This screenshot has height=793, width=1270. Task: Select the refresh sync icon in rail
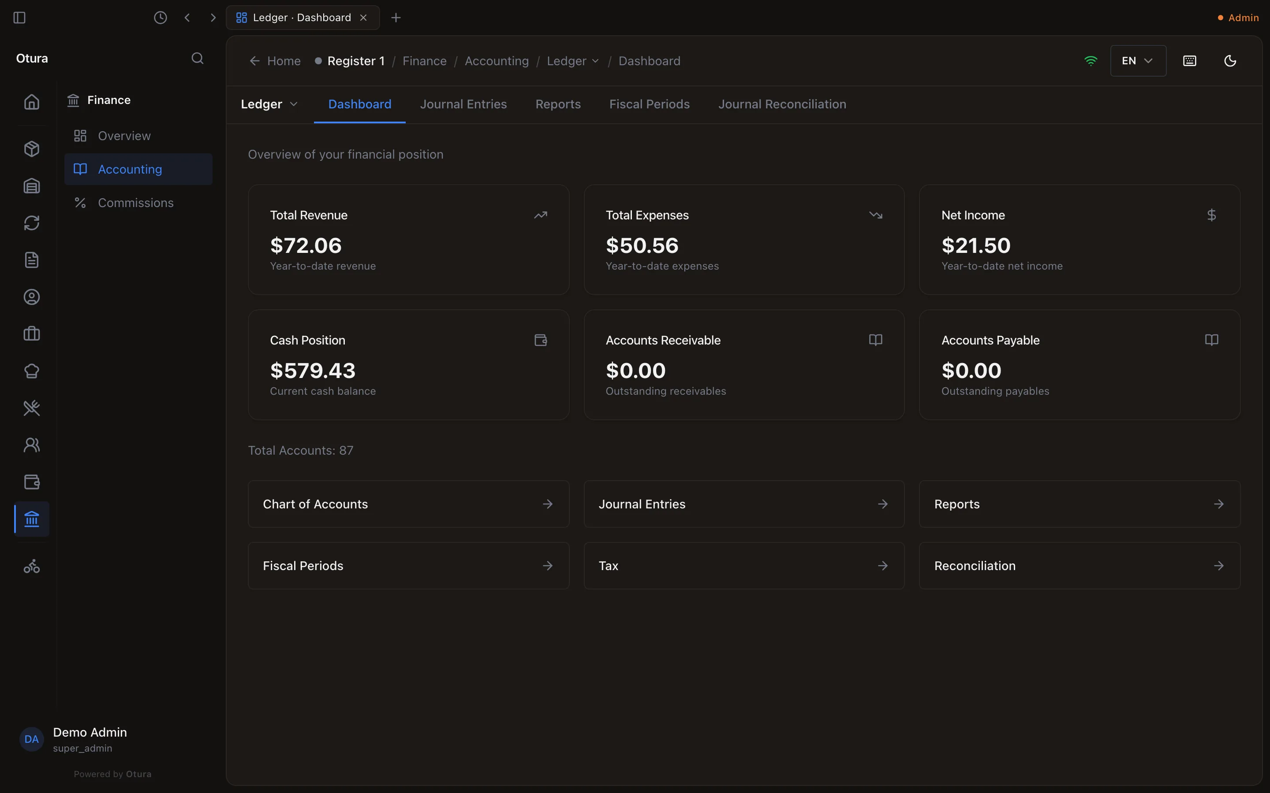(x=31, y=223)
